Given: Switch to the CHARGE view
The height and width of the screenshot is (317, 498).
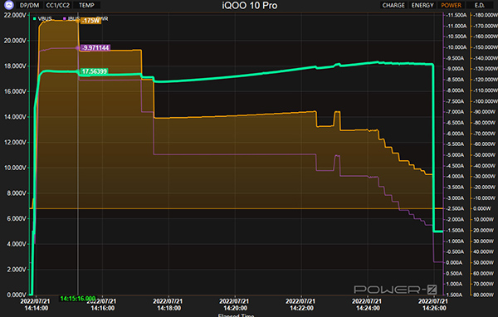Looking at the screenshot, I should tap(393, 6).
